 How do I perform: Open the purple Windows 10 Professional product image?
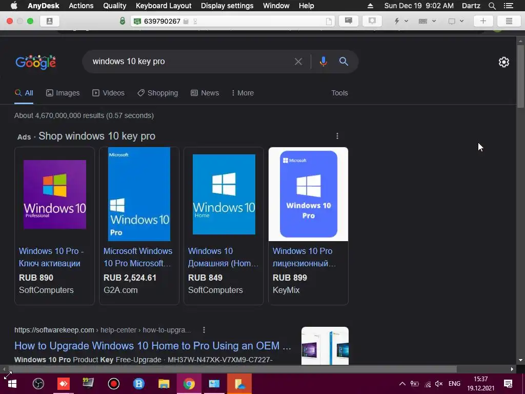[x=54, y=194]
